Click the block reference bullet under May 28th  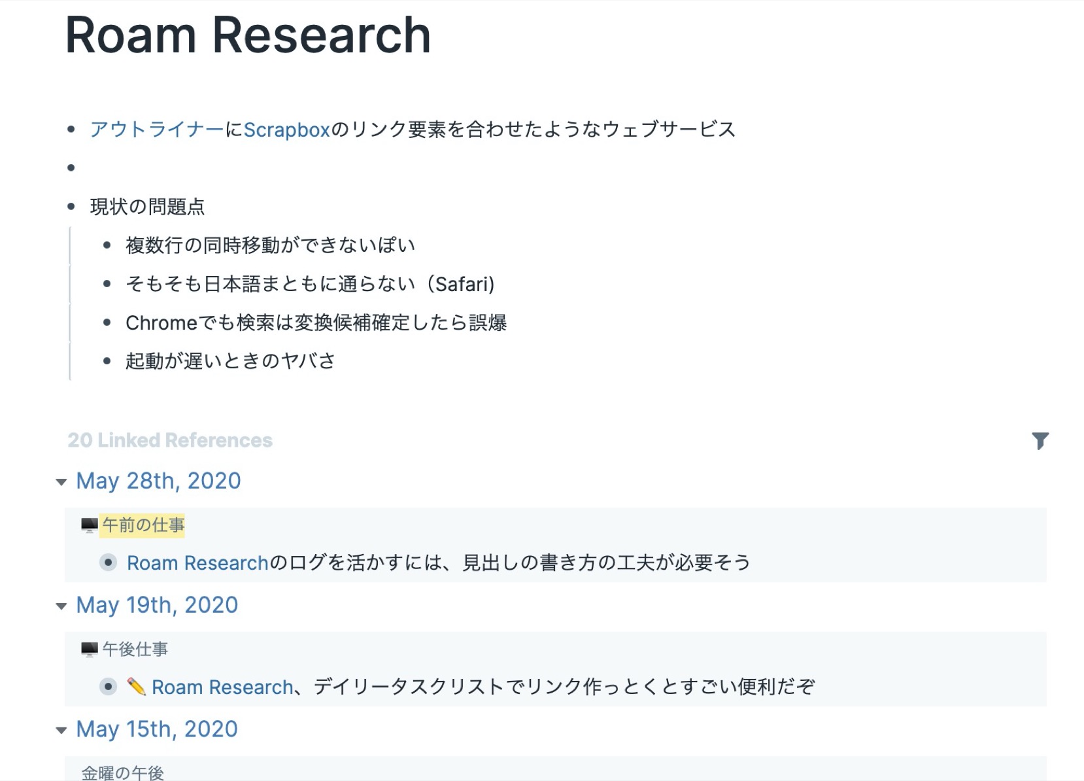click(x=107, y=563)
